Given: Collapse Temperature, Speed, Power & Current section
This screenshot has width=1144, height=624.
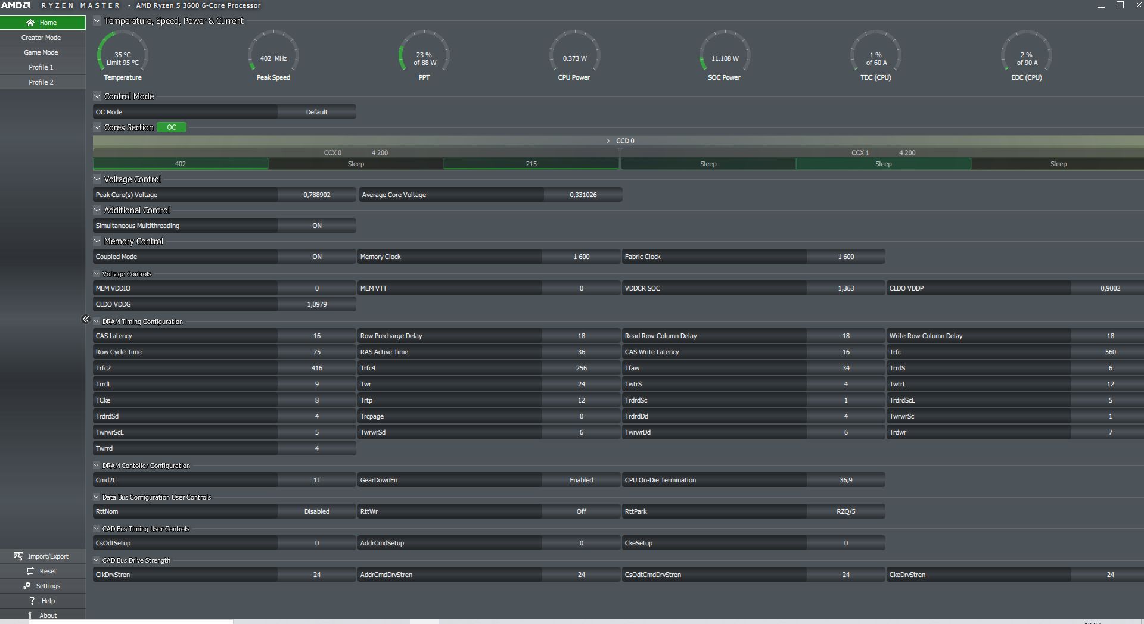Looking at the screenshot, I should tap(97, 21).
